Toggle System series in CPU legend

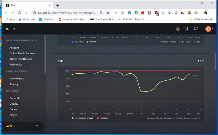click(x=102, y=118)
